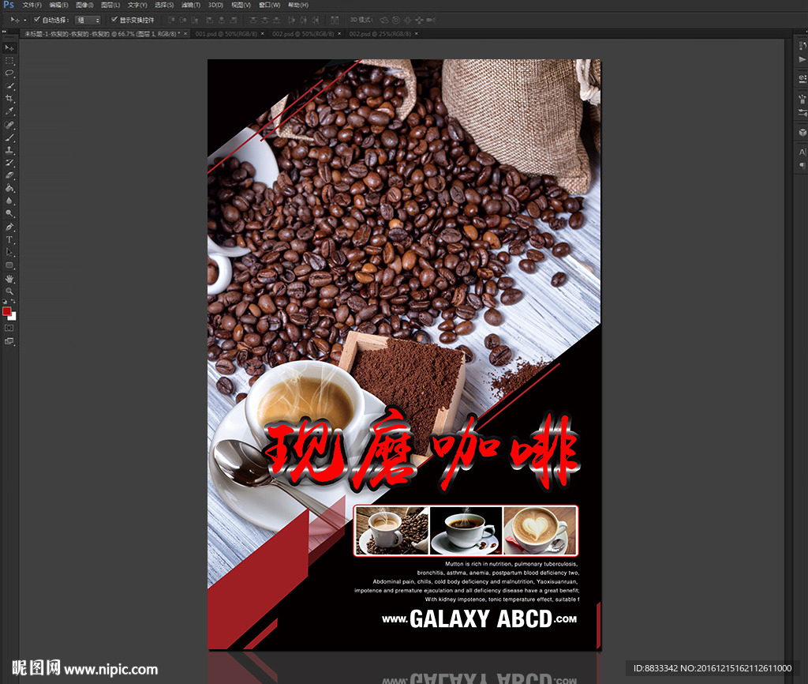This screenshot has height=684, width=808.
Task: Select the Zoom tool in the toolbox
Action: click(9, 291)
